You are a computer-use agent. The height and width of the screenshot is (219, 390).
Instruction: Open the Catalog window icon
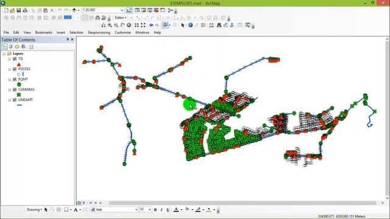click(143, 10)
